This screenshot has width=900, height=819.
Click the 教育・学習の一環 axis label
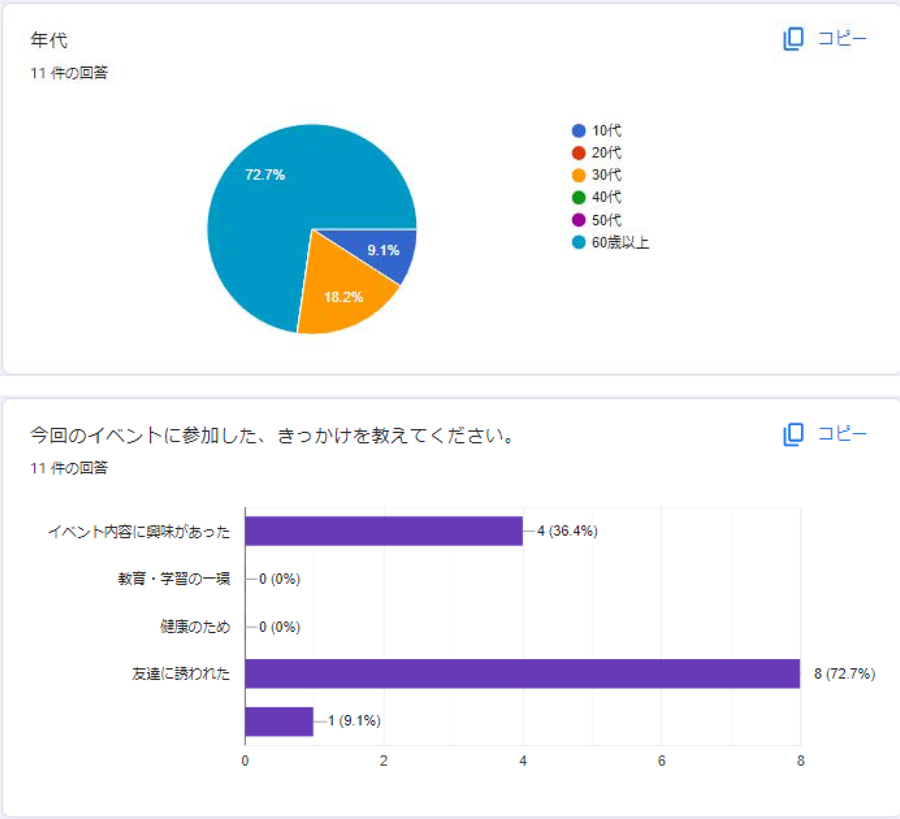tap(174, 579)
